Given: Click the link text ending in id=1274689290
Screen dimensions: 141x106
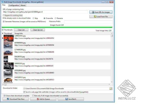Looking at the screenshot, I should [x=34, y=52].
